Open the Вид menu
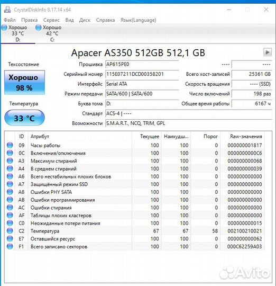This screenshot has width=276, height=286. [x=70, y=20]
